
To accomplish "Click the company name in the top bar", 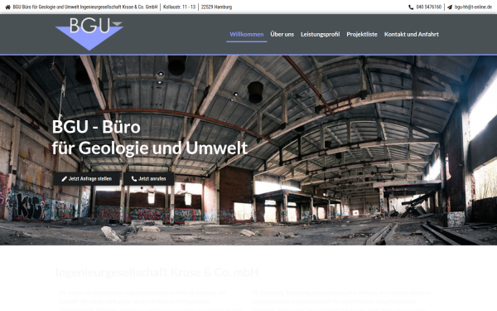I will pyautogui.click(x=85, y=7).
